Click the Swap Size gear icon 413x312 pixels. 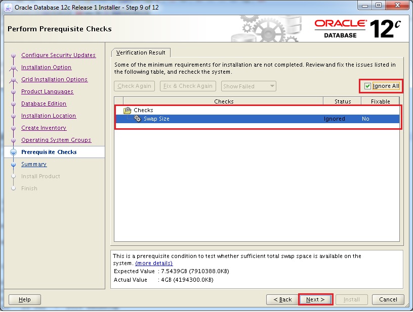[137, 119]
